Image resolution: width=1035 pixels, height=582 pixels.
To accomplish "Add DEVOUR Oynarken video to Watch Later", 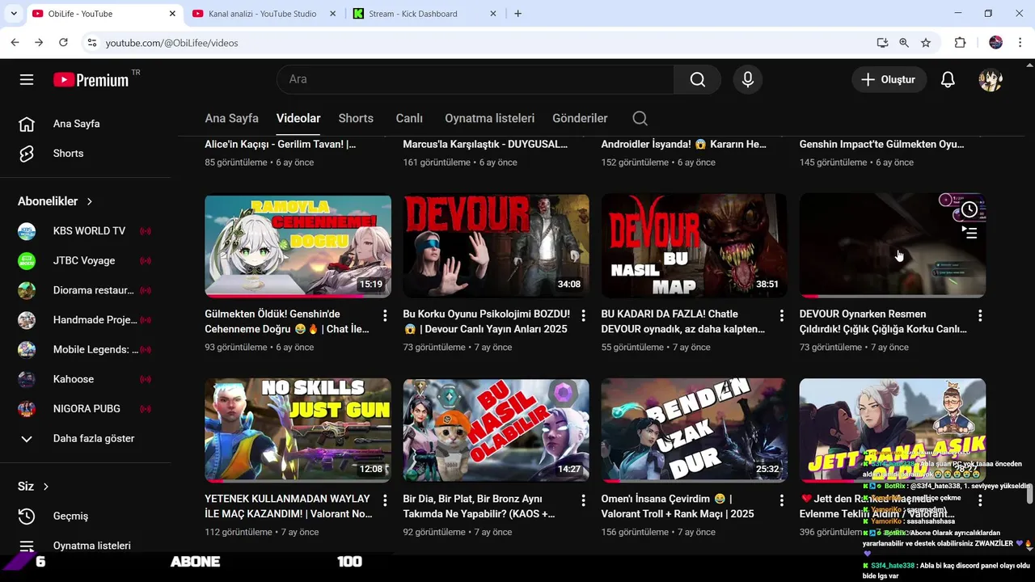I will 969,210.
